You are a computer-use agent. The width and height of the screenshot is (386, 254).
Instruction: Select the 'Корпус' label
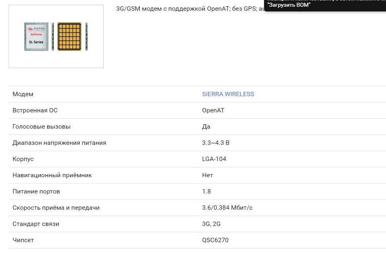pyautogui.click(x=23, y=159)
